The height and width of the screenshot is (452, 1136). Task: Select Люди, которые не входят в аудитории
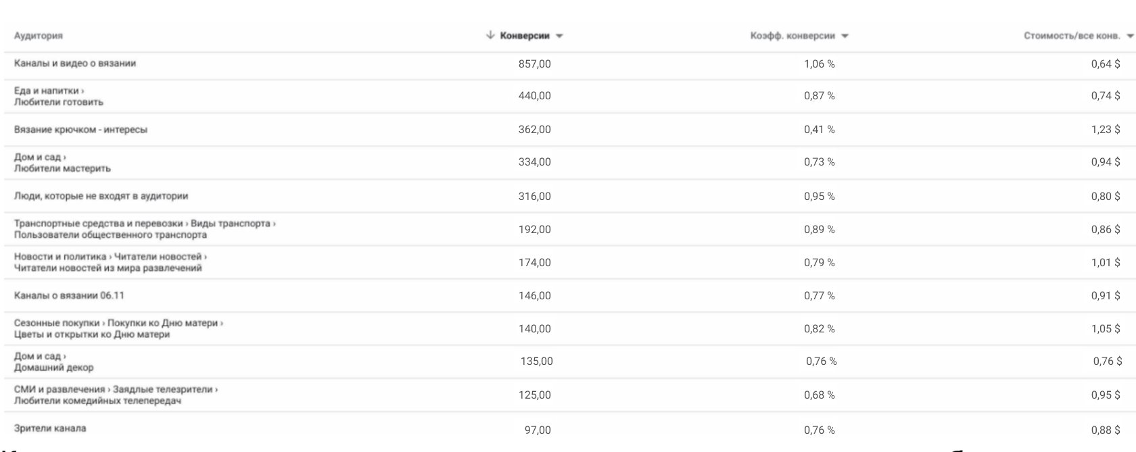pos(101,196)
